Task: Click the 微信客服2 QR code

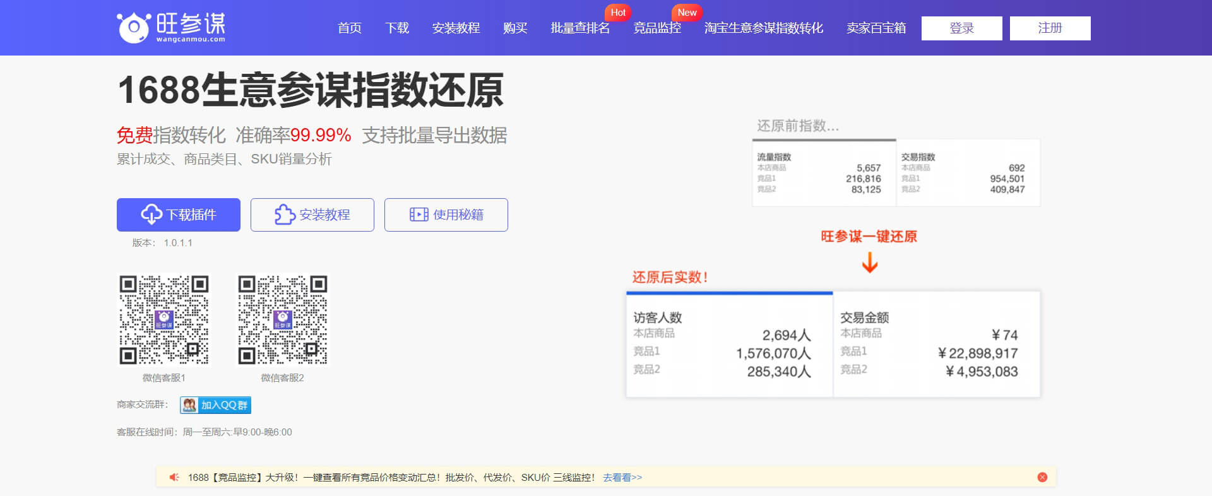Action: [x=283, y=319]
